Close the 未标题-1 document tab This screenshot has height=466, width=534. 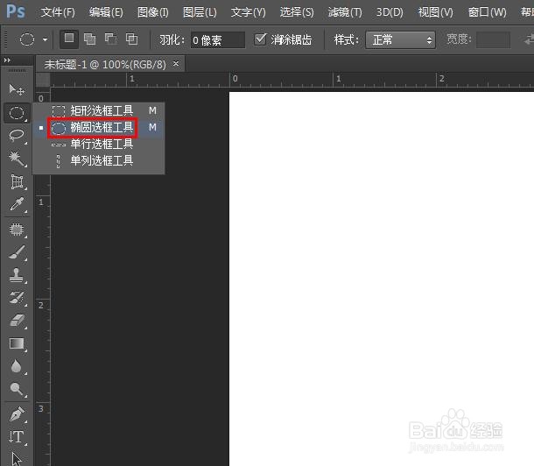click(x=176, y=63)
